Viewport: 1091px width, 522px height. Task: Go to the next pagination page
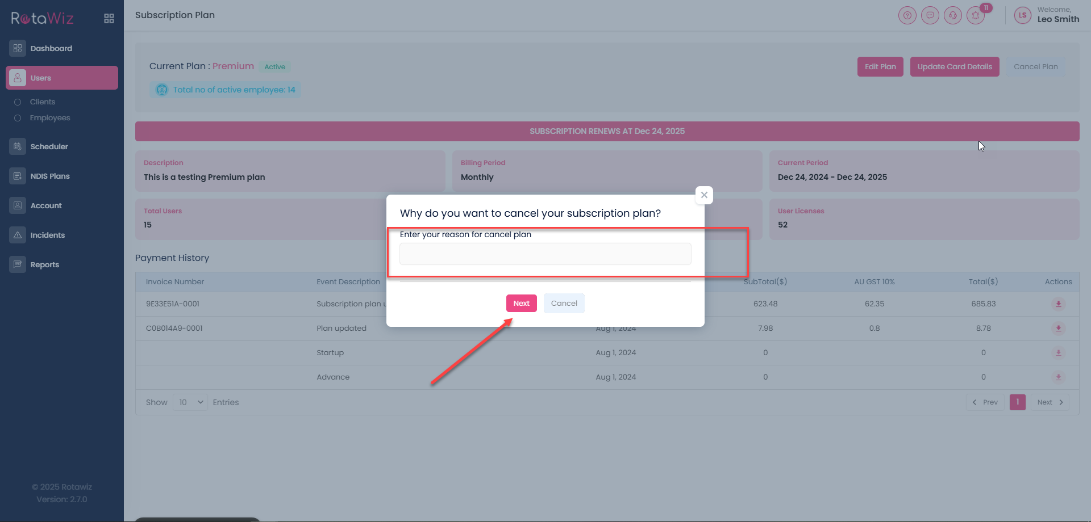[1050, 402]
